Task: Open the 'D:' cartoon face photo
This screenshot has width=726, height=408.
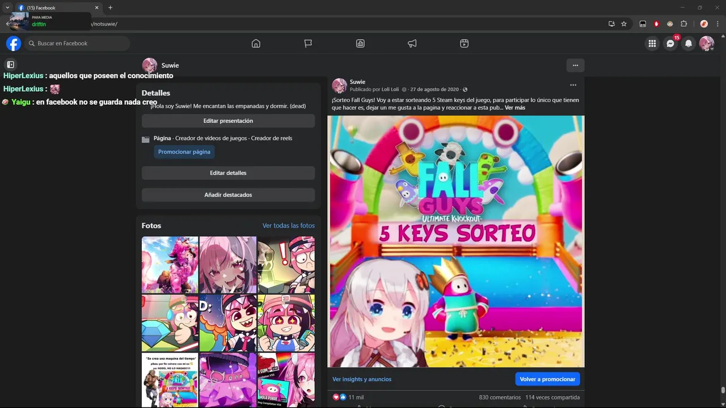Action: pyautogui.click(x=227, y=323)
